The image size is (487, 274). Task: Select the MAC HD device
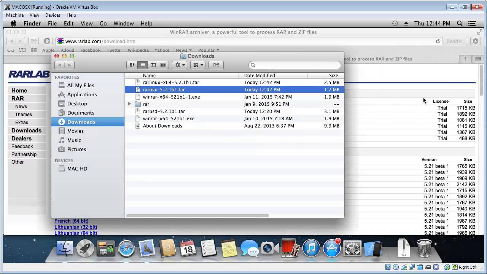click(x=77, y=169)
